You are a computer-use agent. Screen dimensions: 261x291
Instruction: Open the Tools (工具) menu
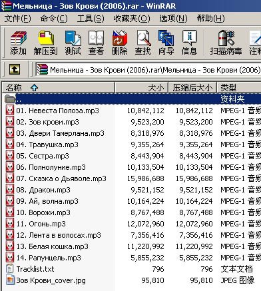91,19
